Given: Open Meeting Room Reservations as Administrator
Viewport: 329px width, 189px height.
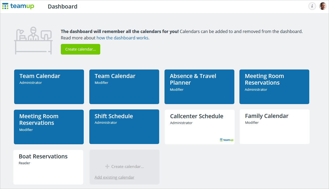Looking at the screenshot, I should 274,87.
